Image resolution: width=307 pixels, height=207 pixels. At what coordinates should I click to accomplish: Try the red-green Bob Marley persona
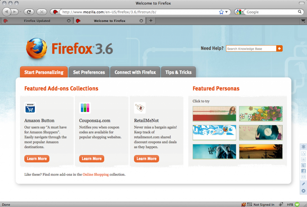[x=214, y=114]
